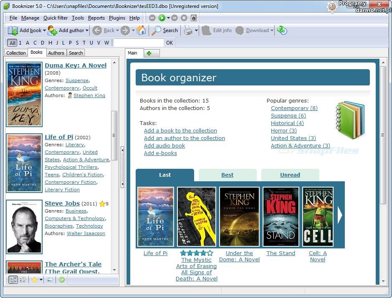Click the Under the Dome cover thumbnail
The height and width of the screenshot is (298, 392).
pyautogui.click(x=239, y=216)
